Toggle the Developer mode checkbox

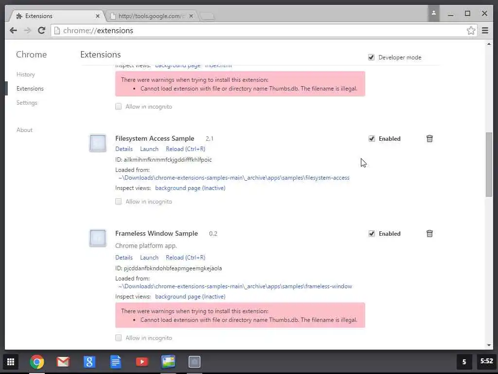pos(371,57)
